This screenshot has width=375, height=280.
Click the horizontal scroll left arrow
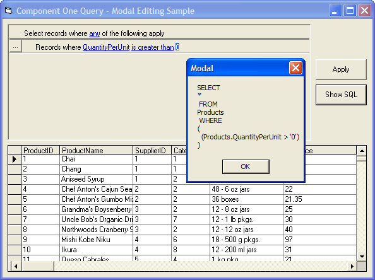click(x=16, y=266)
